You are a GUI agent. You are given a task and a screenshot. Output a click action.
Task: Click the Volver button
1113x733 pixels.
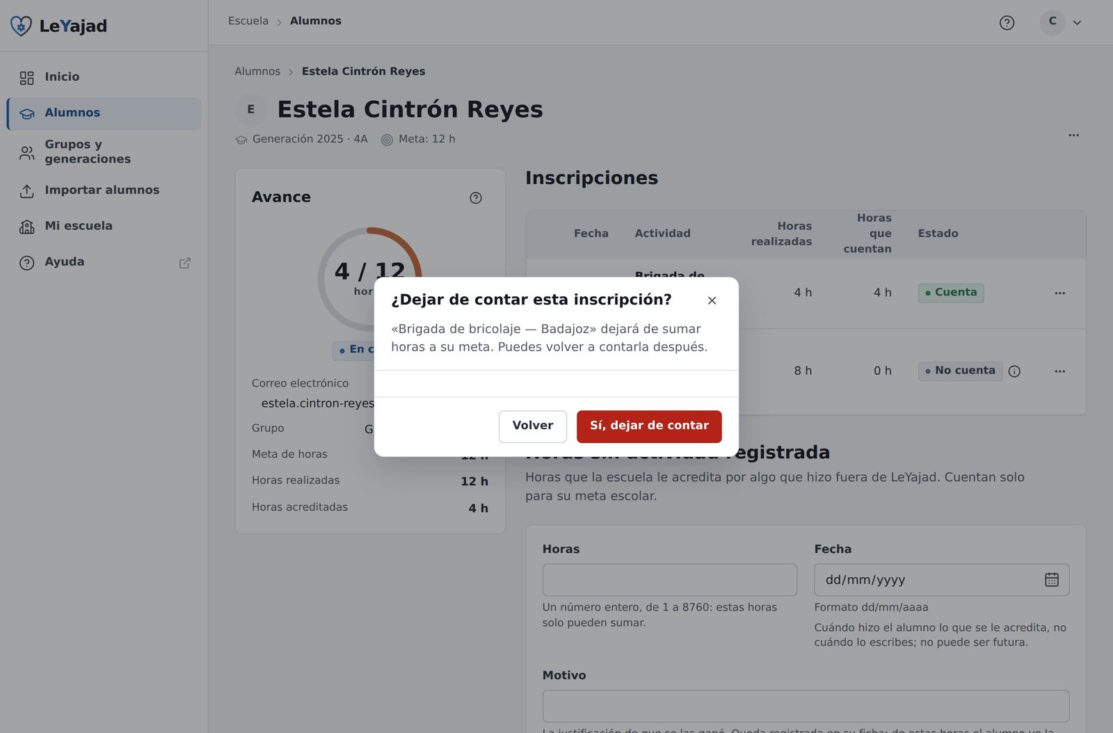(533, 426)
